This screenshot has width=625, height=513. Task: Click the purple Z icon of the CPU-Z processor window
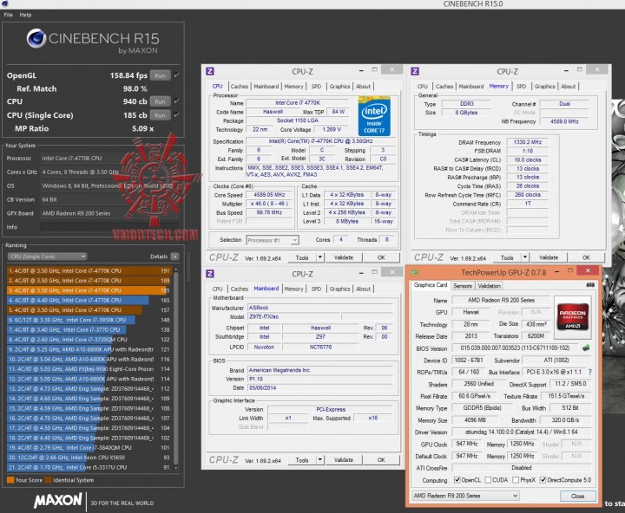point(210,71)
